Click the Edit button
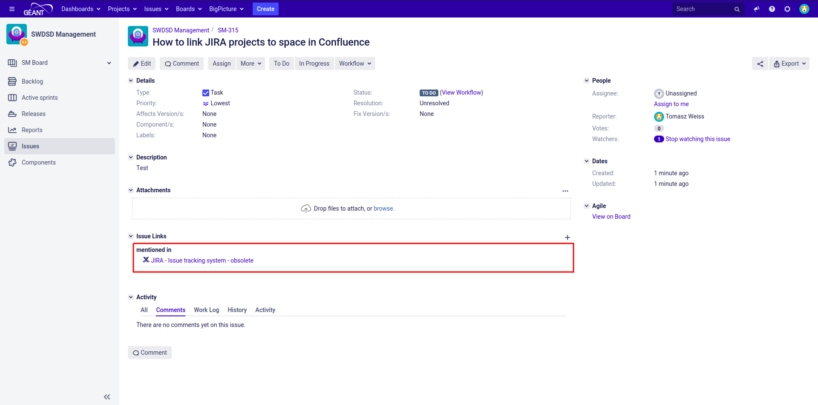Viewport: 818px width, 405px height. point(142,64)
